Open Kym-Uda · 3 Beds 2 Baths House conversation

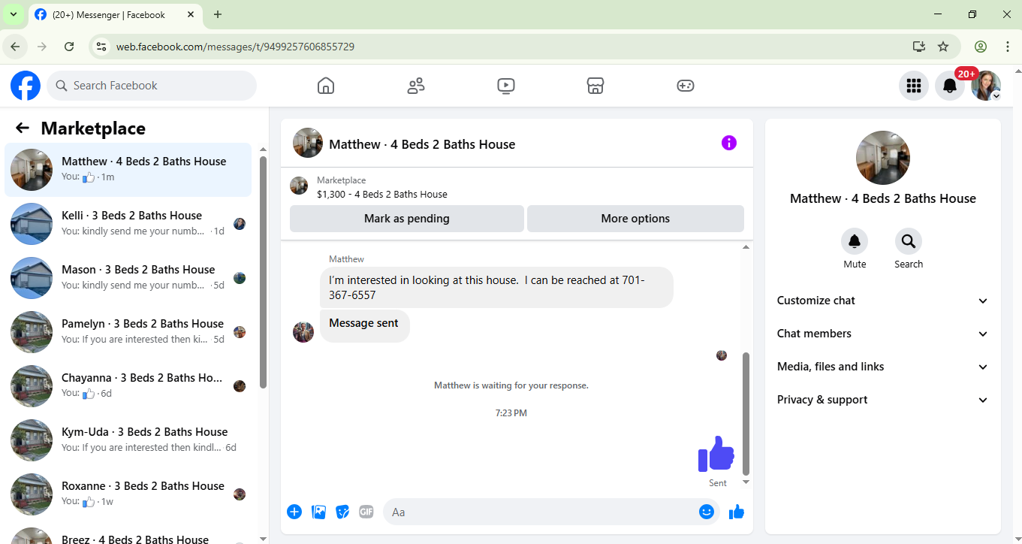coord(128,440)
